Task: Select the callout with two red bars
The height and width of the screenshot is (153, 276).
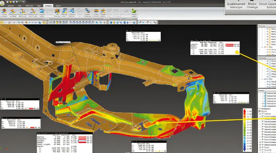Action: click(x=215, y=48)
